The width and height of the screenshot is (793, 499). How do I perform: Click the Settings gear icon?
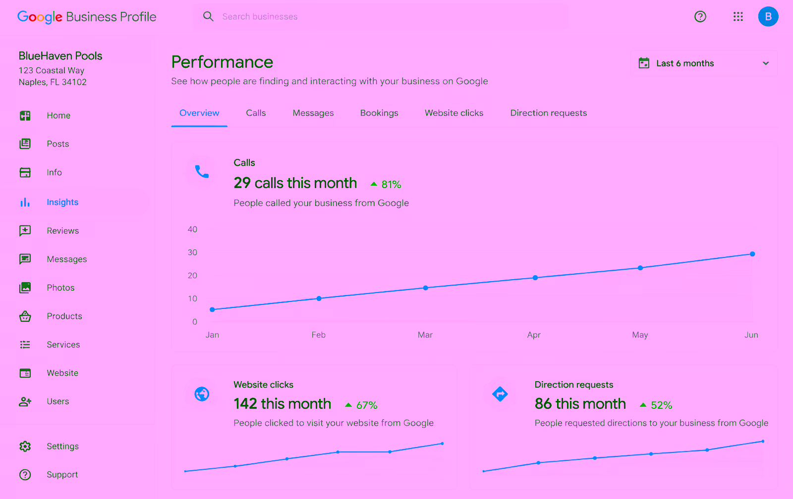coord(25,447)
